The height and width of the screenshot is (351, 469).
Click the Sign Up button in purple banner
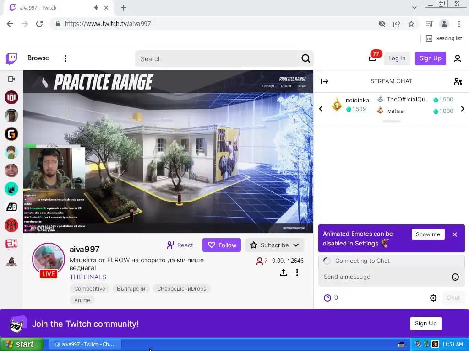point(425,324)
